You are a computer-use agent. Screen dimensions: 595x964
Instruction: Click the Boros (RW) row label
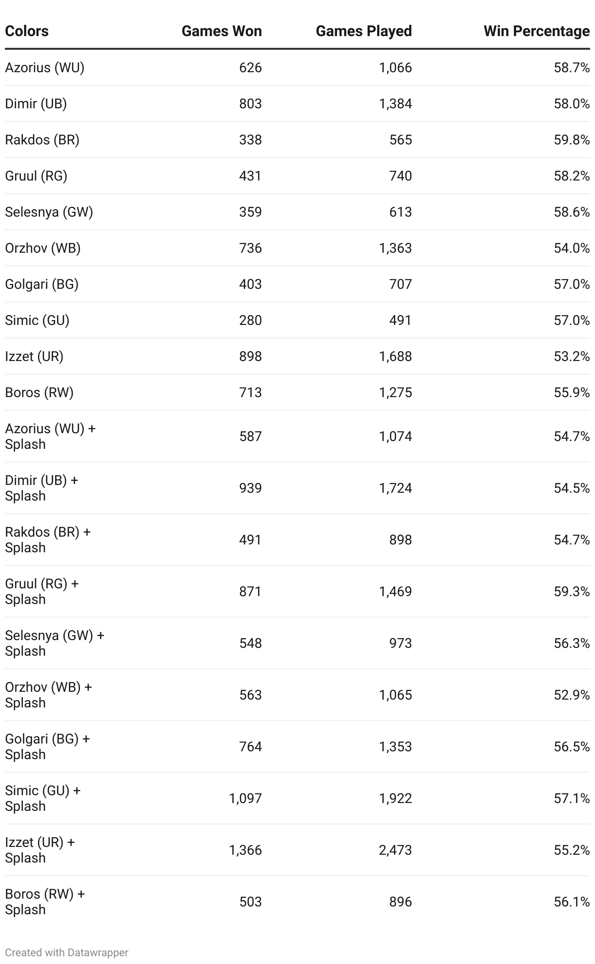tap(39, 392)
